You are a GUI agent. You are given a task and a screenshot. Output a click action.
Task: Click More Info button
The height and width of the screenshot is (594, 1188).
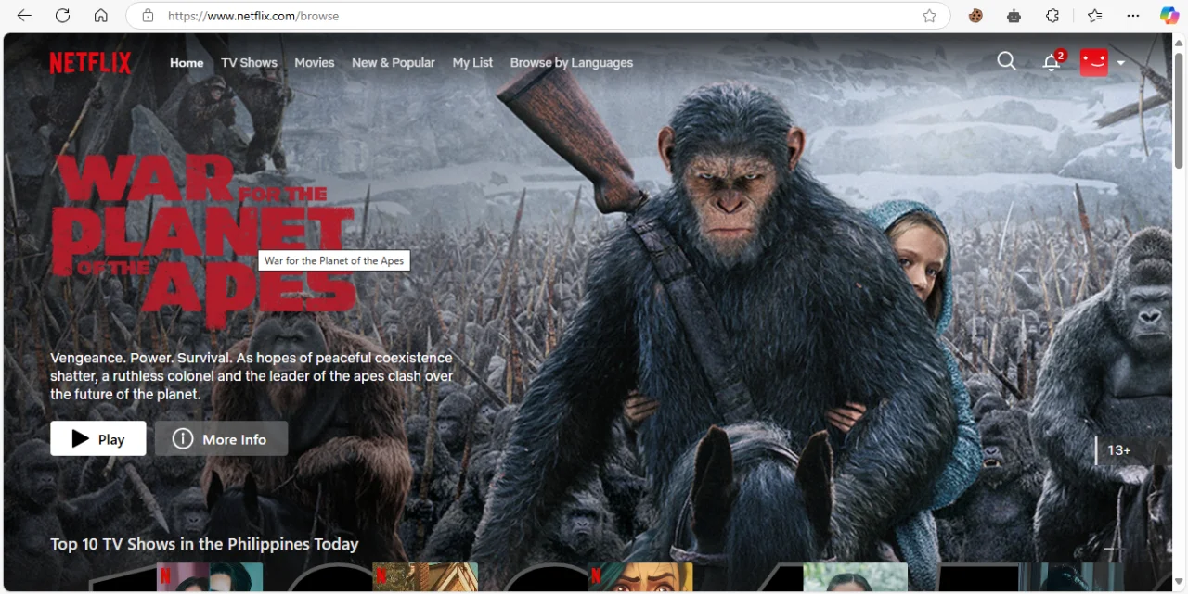click(x=222, y=438)
